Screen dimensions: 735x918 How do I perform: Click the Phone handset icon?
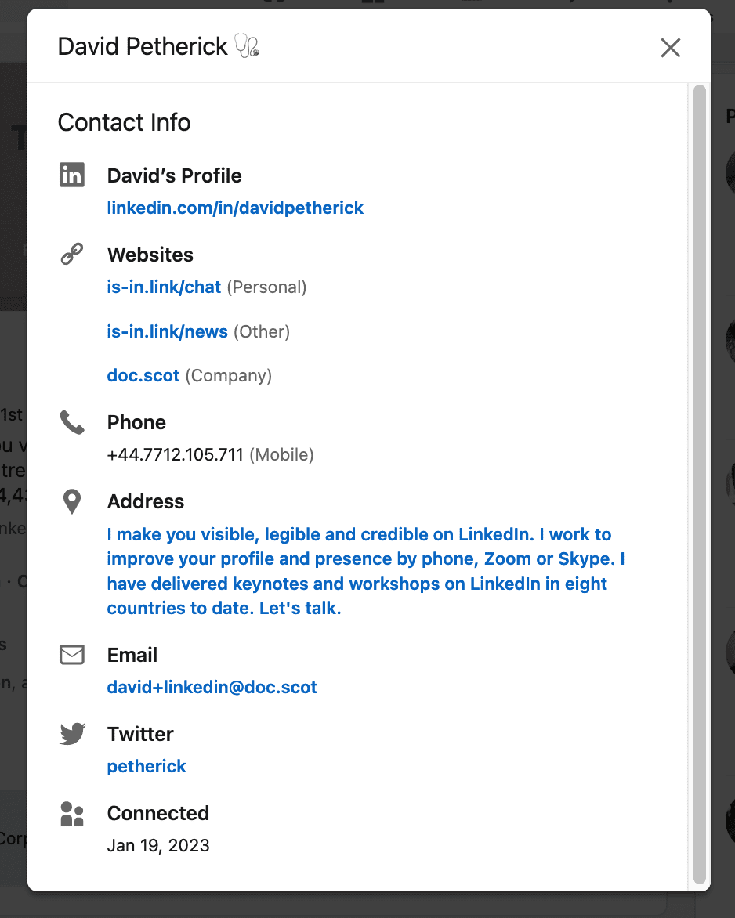click(72, 423)
